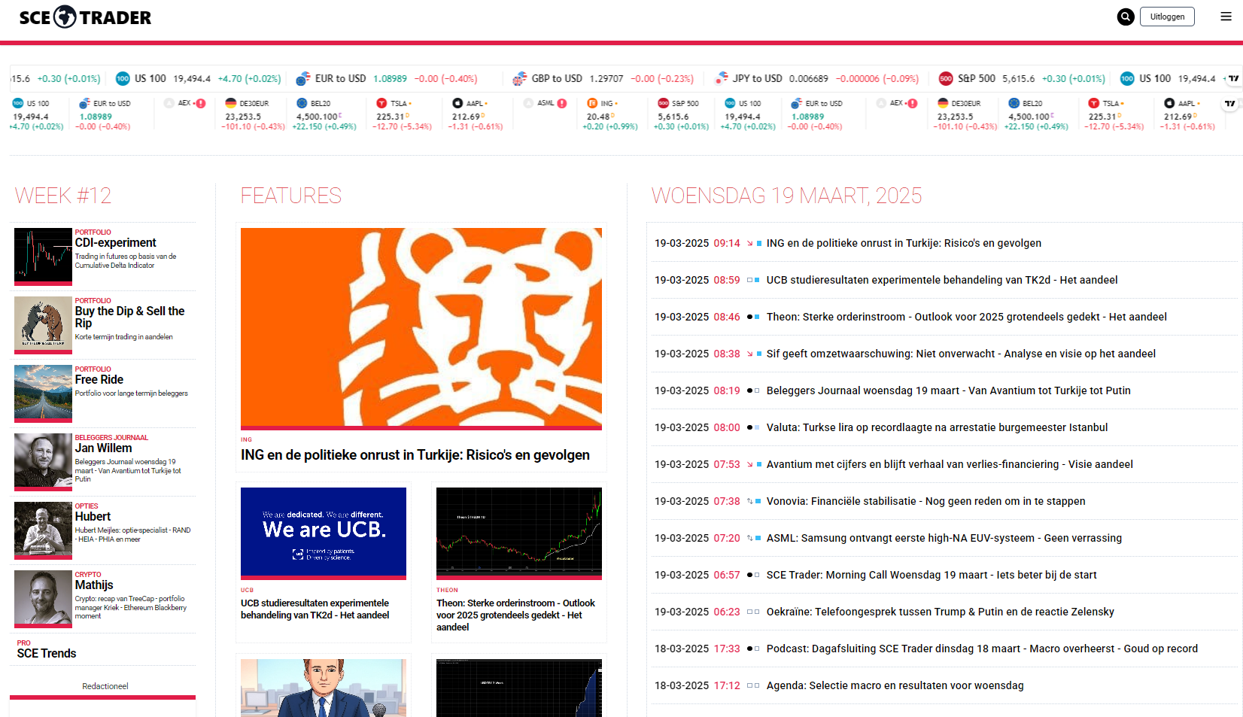Open the Jan Willem title link

tap(103, 448)
